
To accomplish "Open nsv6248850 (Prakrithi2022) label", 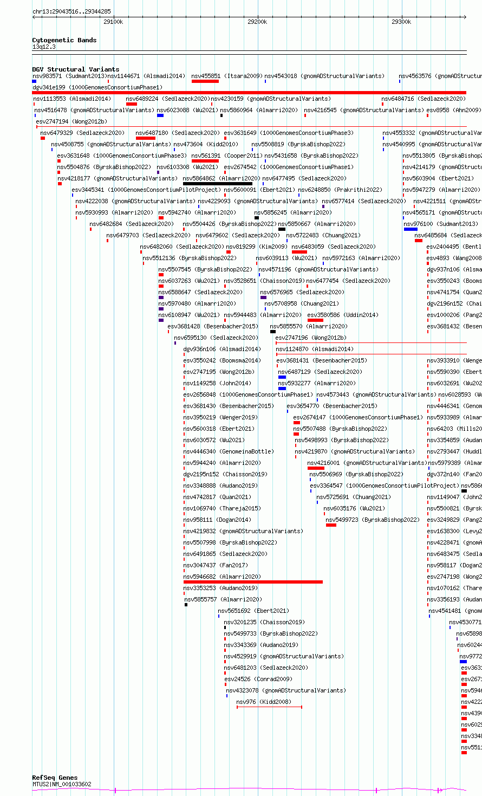I will point(340,190).
